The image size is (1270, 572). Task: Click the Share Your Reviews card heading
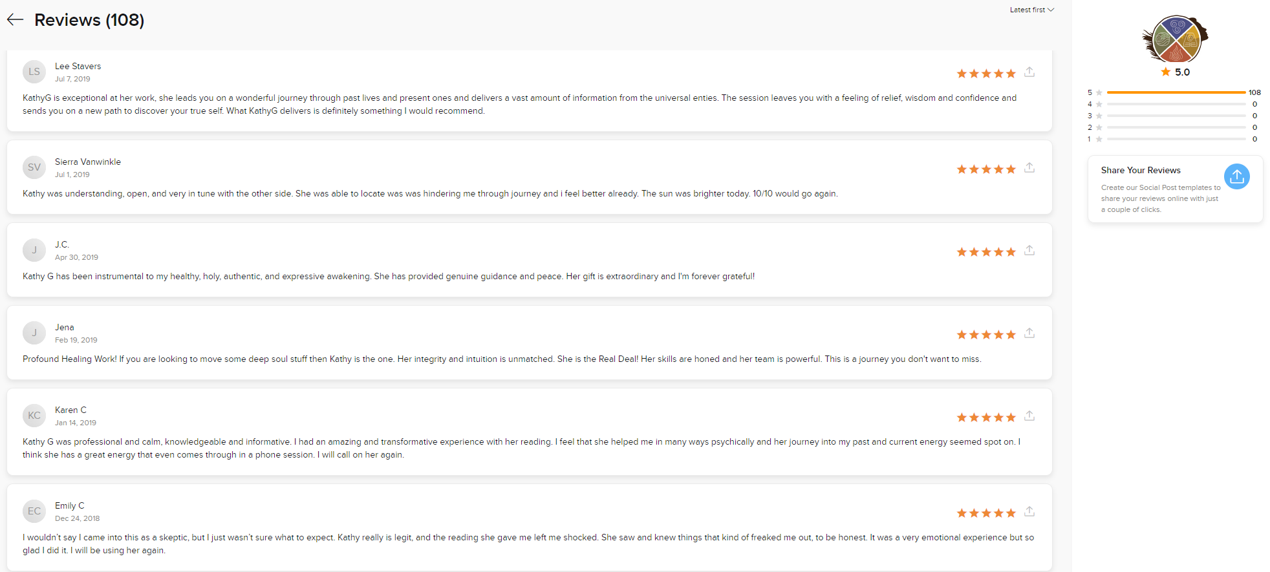(x=1141, y=170)
